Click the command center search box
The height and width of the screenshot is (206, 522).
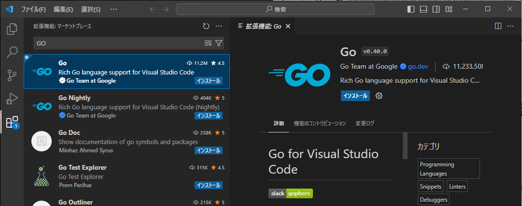point(275,9)
